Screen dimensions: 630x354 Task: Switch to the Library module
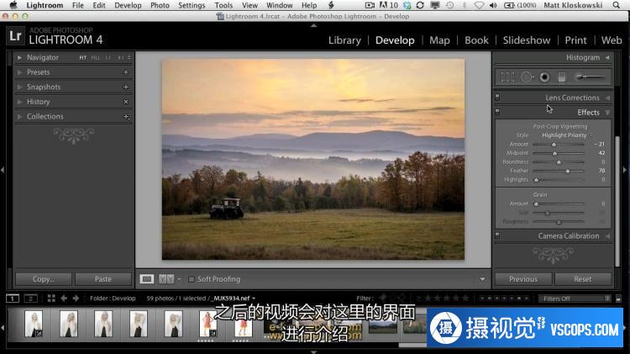(x=344, y=40)
